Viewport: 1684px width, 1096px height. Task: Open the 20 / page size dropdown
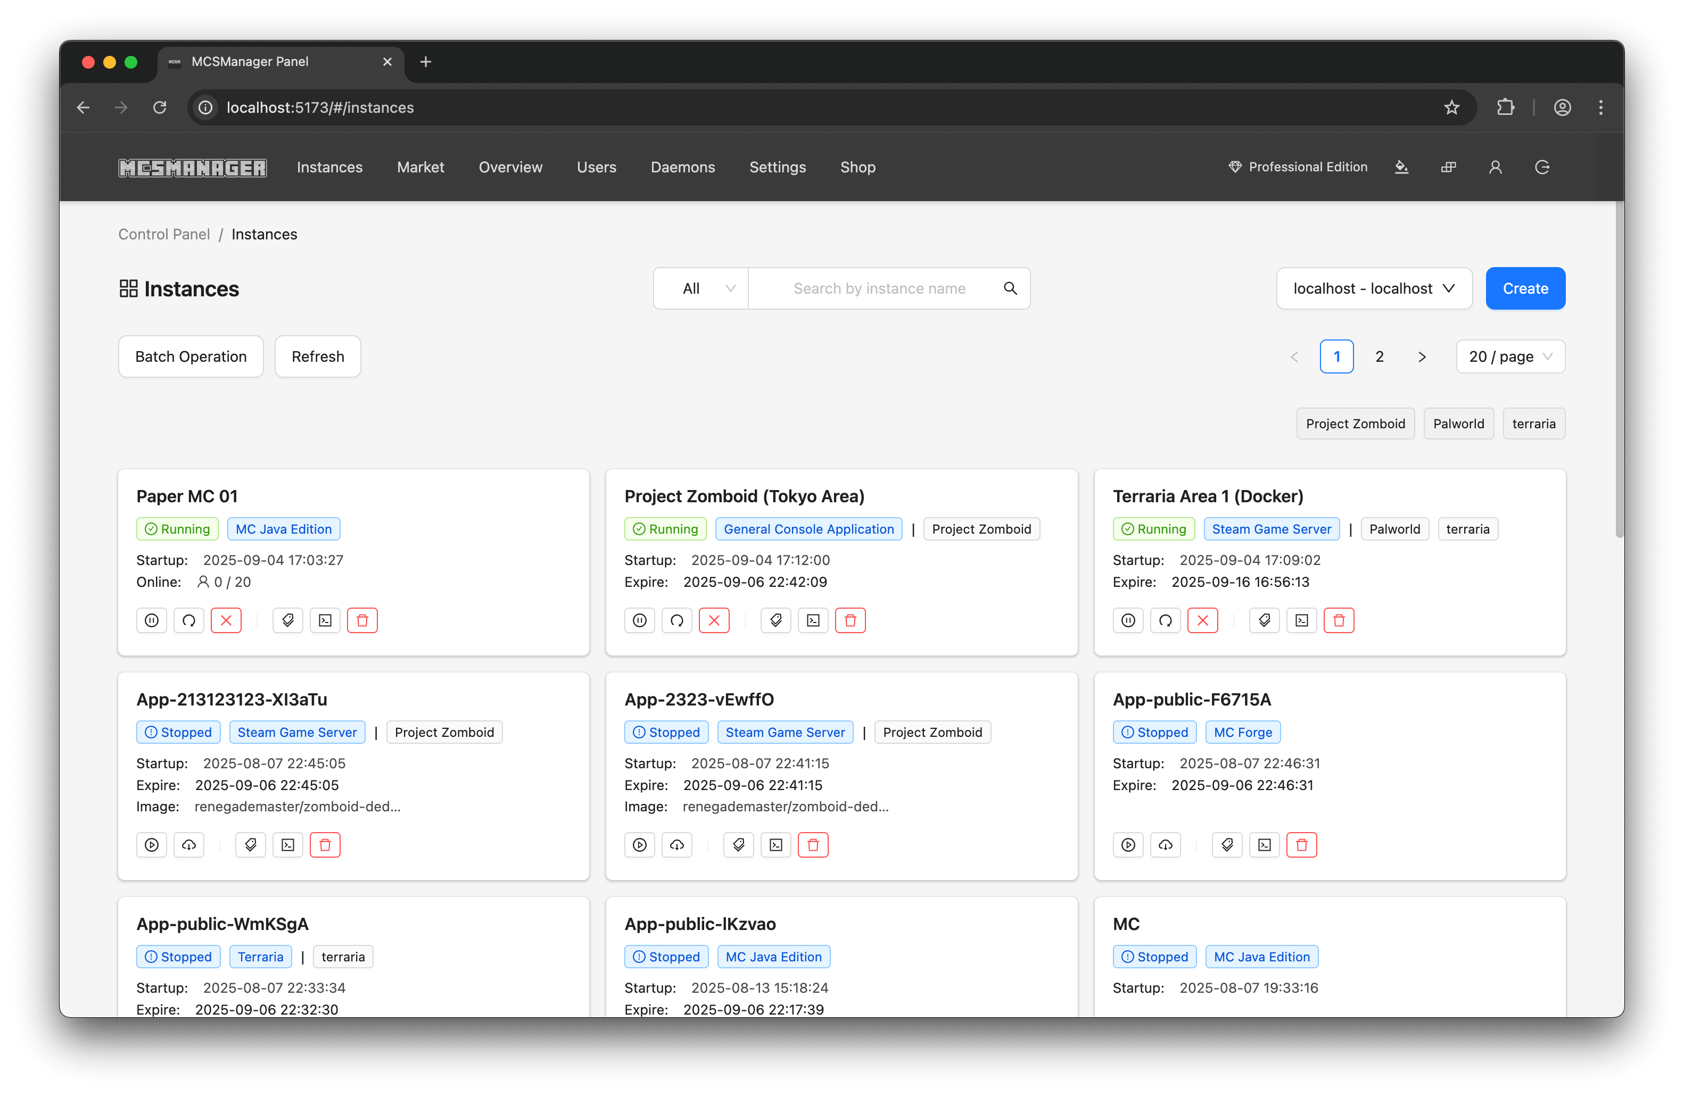[1510, 356]
